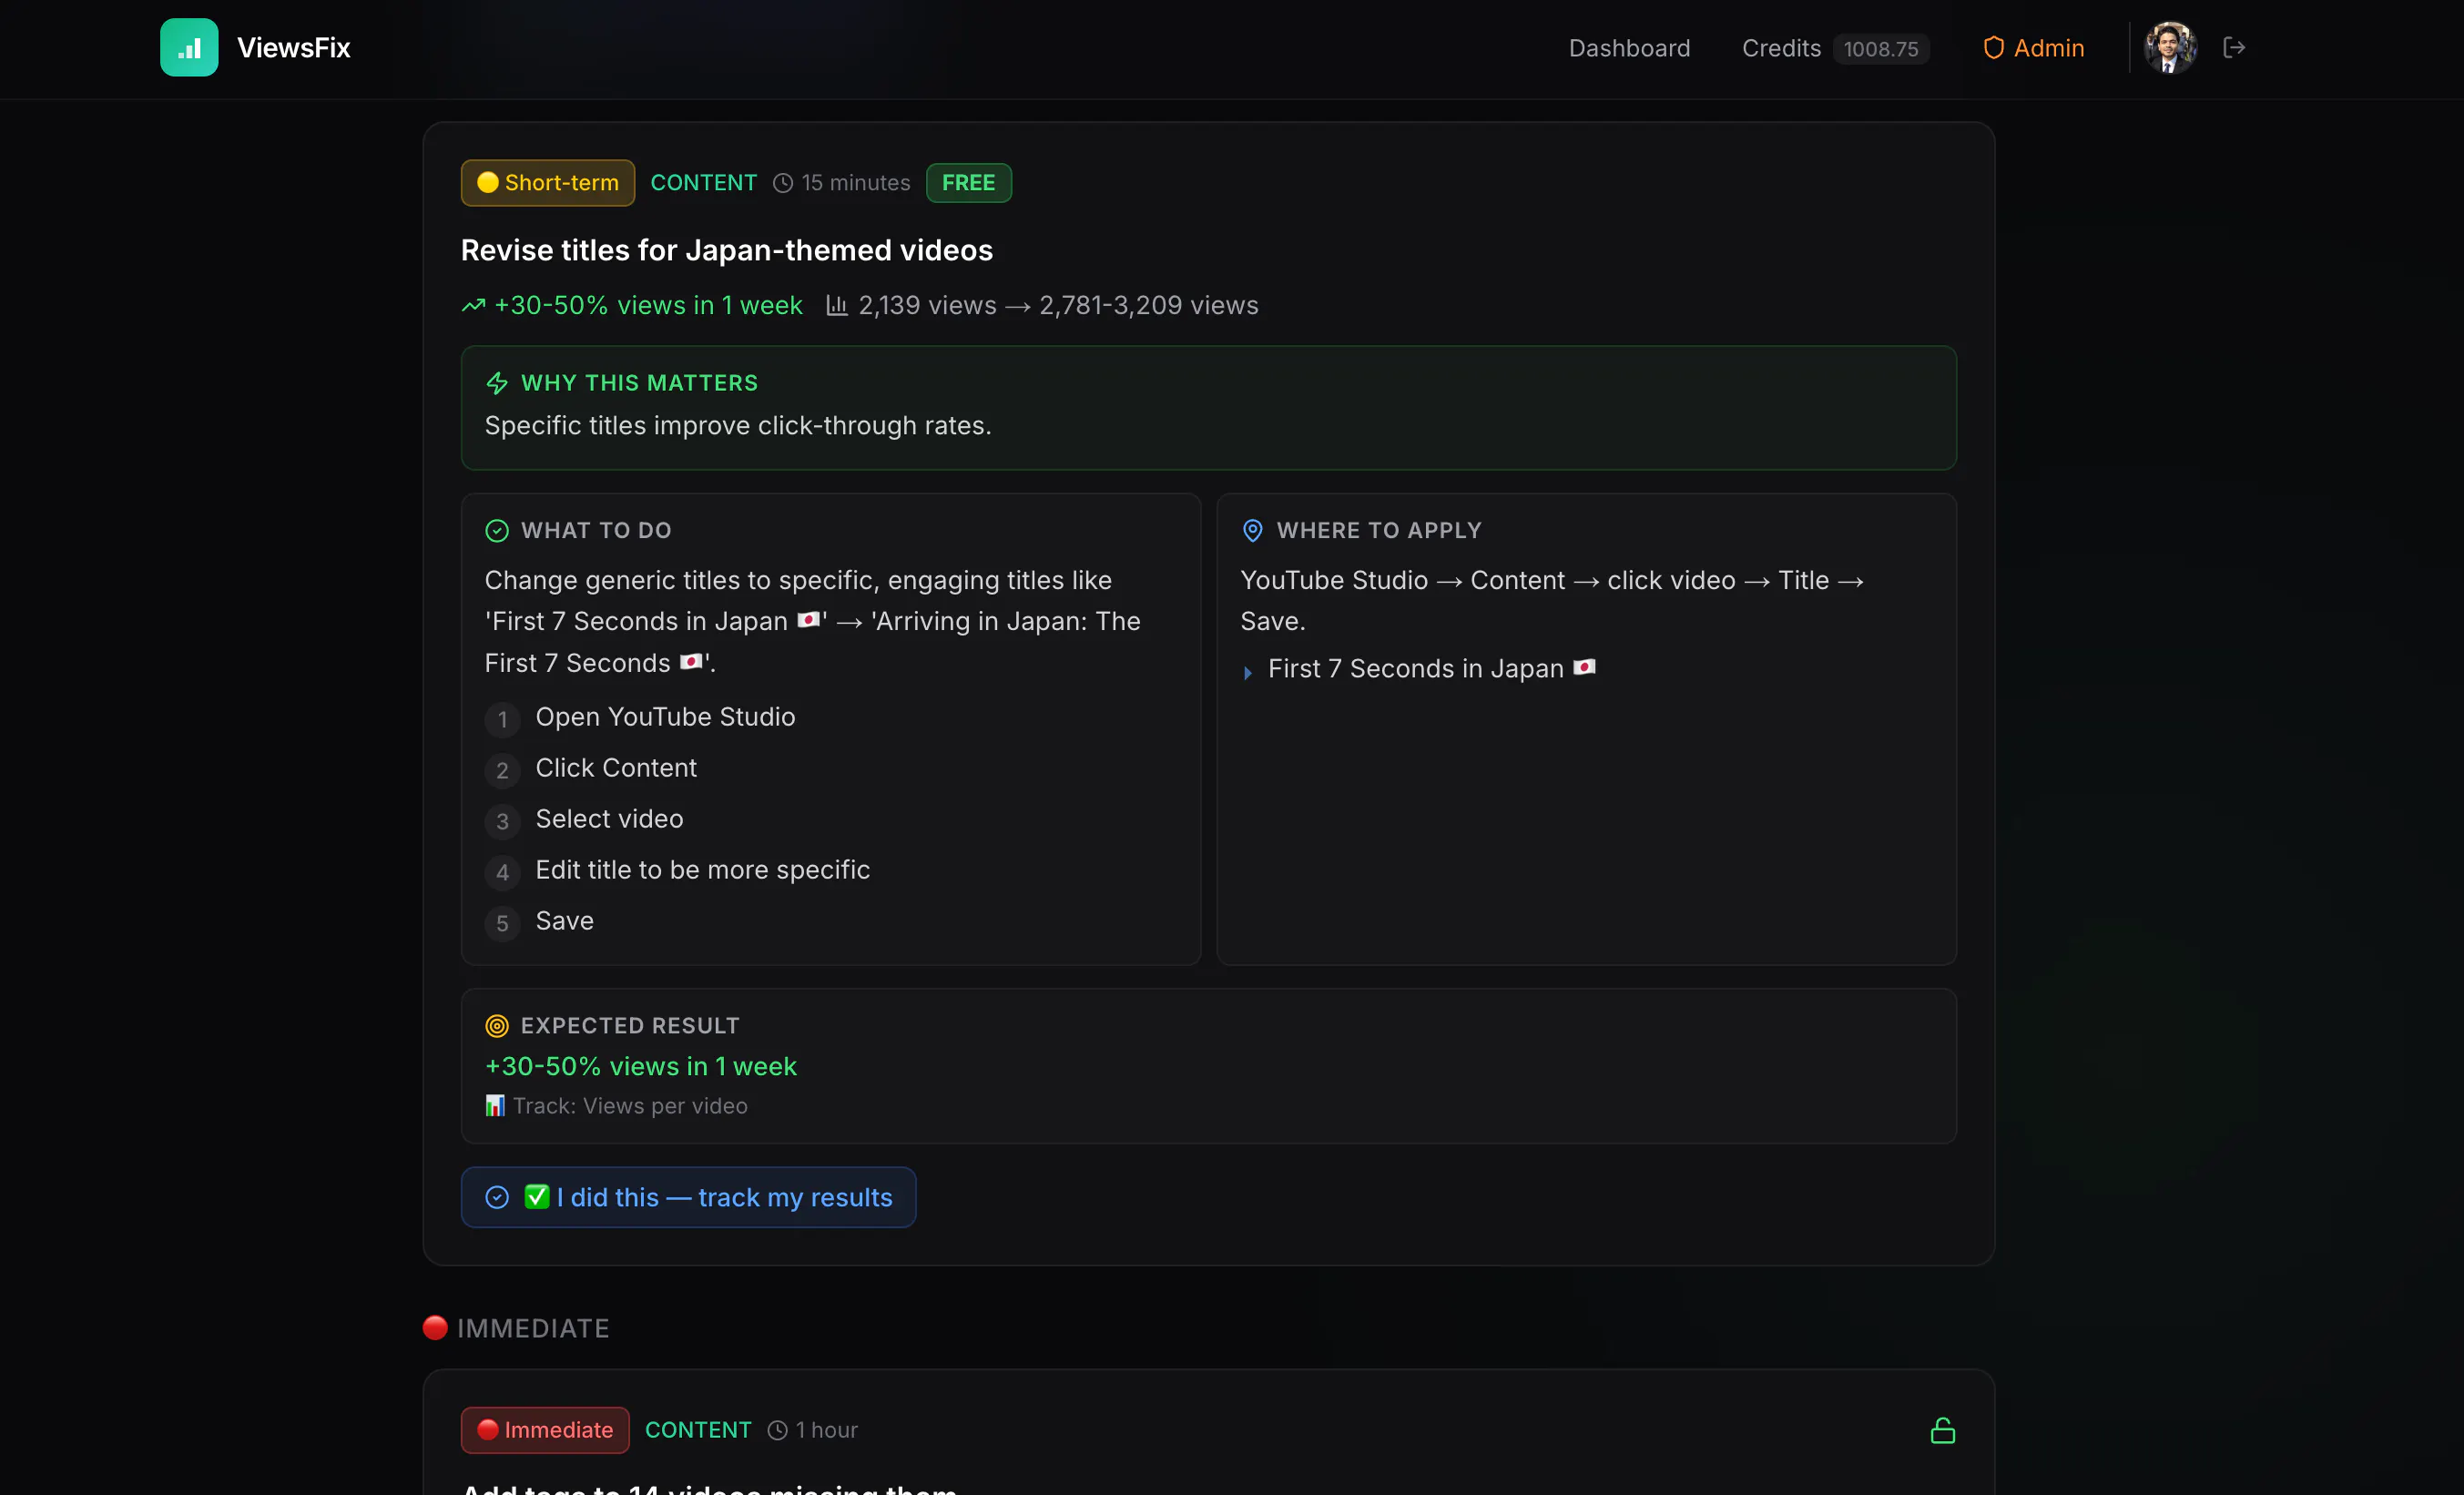The width and height of the screenshot is (2464, 1495).
Task: Click 'I did this — track my results' button
Action: tap(688, 1197)
